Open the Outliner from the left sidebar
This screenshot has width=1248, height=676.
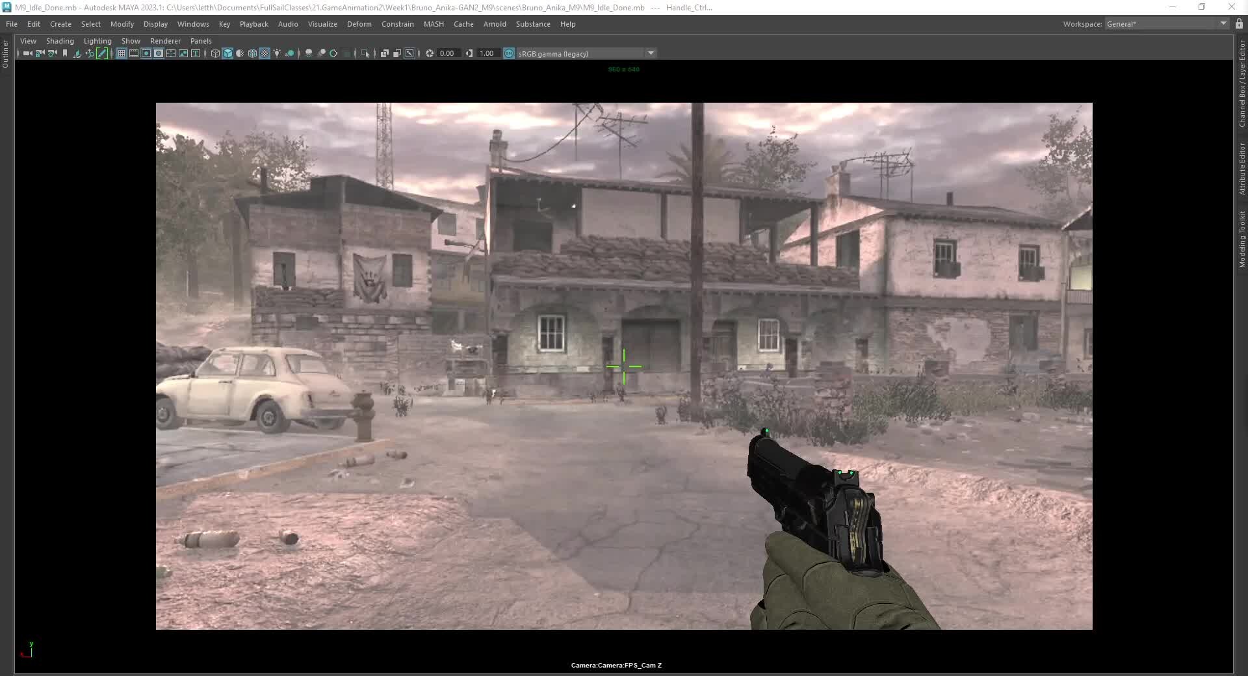pos(5,55)
